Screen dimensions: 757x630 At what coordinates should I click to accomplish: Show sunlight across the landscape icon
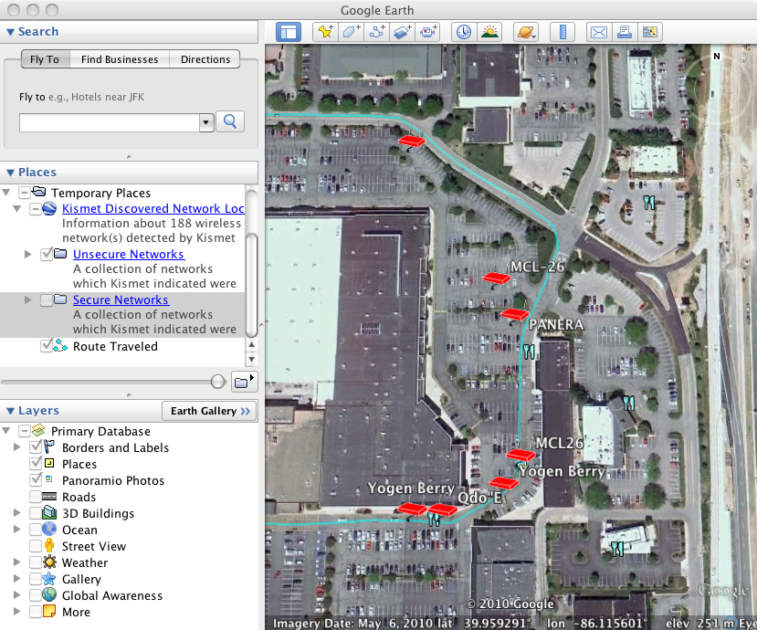tap(489, 32)
